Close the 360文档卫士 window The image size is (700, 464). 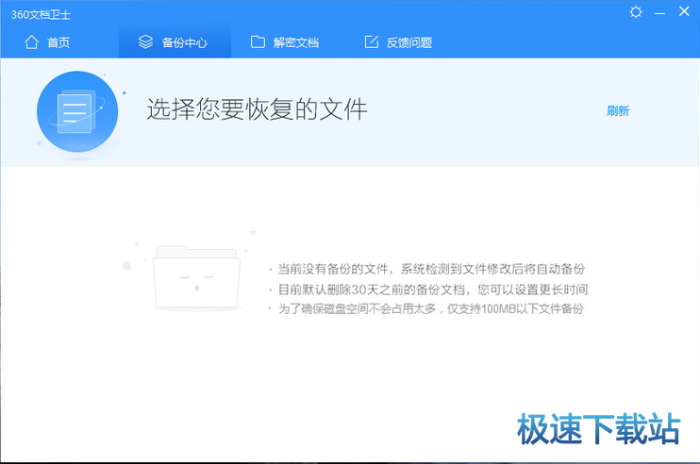coord(684,11)
